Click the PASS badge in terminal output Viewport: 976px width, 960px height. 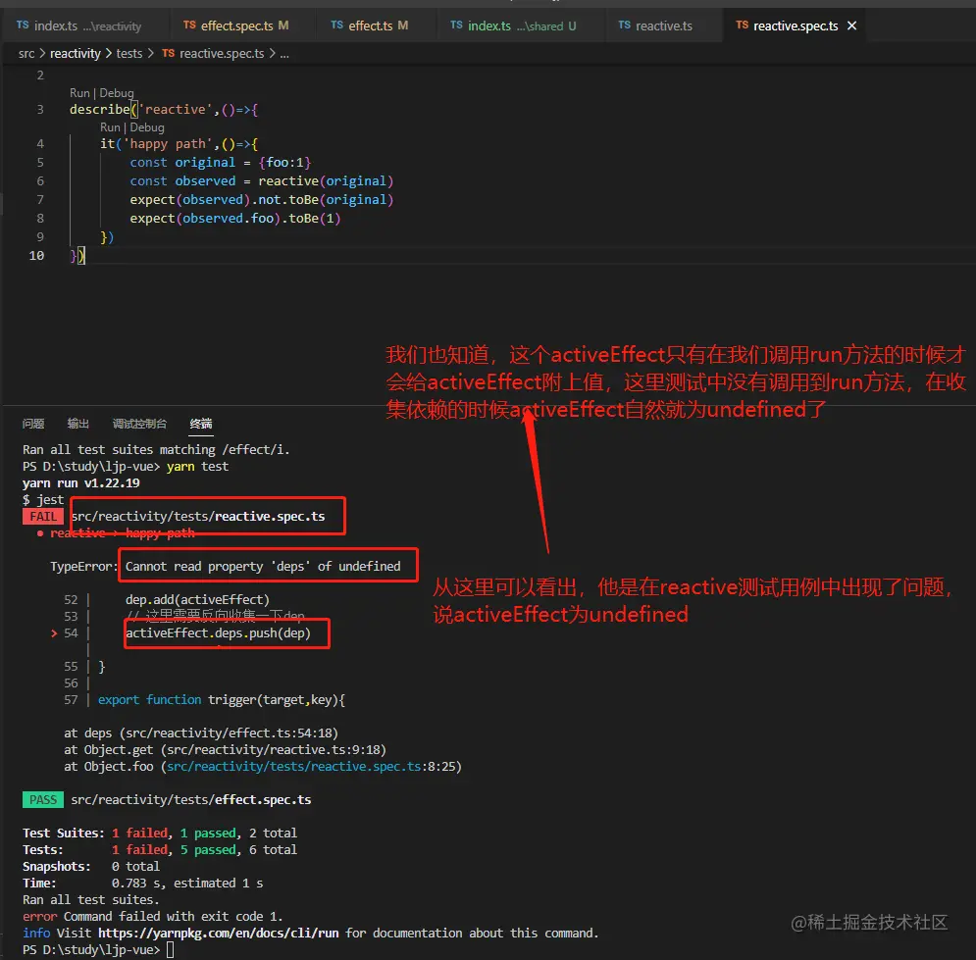click(x=43, y=800)
